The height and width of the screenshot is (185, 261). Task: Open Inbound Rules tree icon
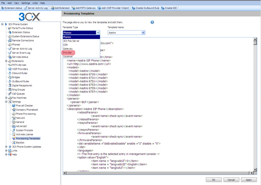(10, 73)
